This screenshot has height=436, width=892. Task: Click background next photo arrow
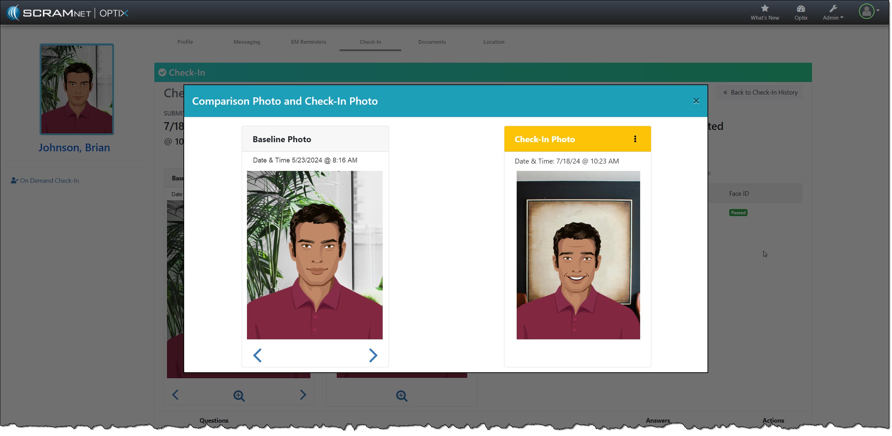303,395
